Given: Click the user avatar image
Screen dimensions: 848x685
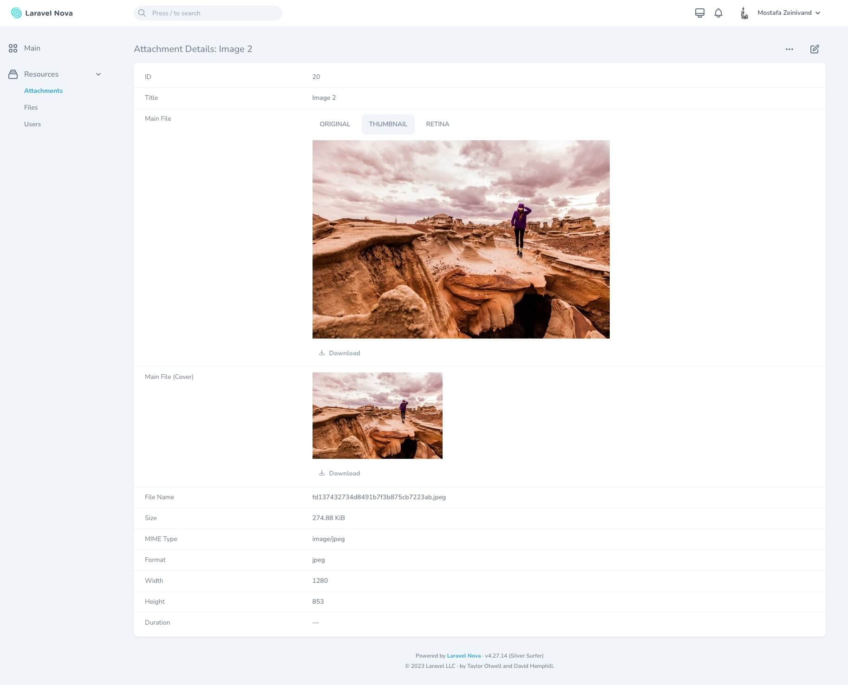Looking at the screenshot, I should coord(744,13).
